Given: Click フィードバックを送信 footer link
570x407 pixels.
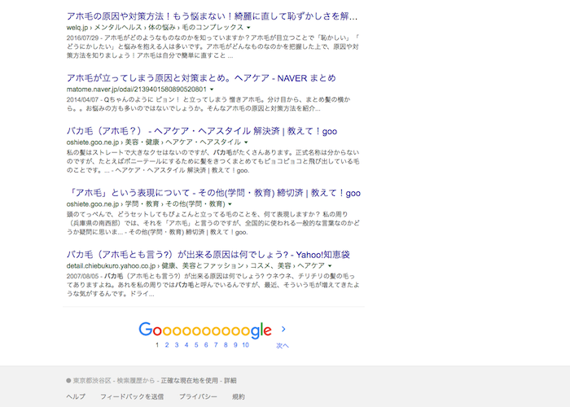Looking at the screenshot, I should [x=132, y=396].
